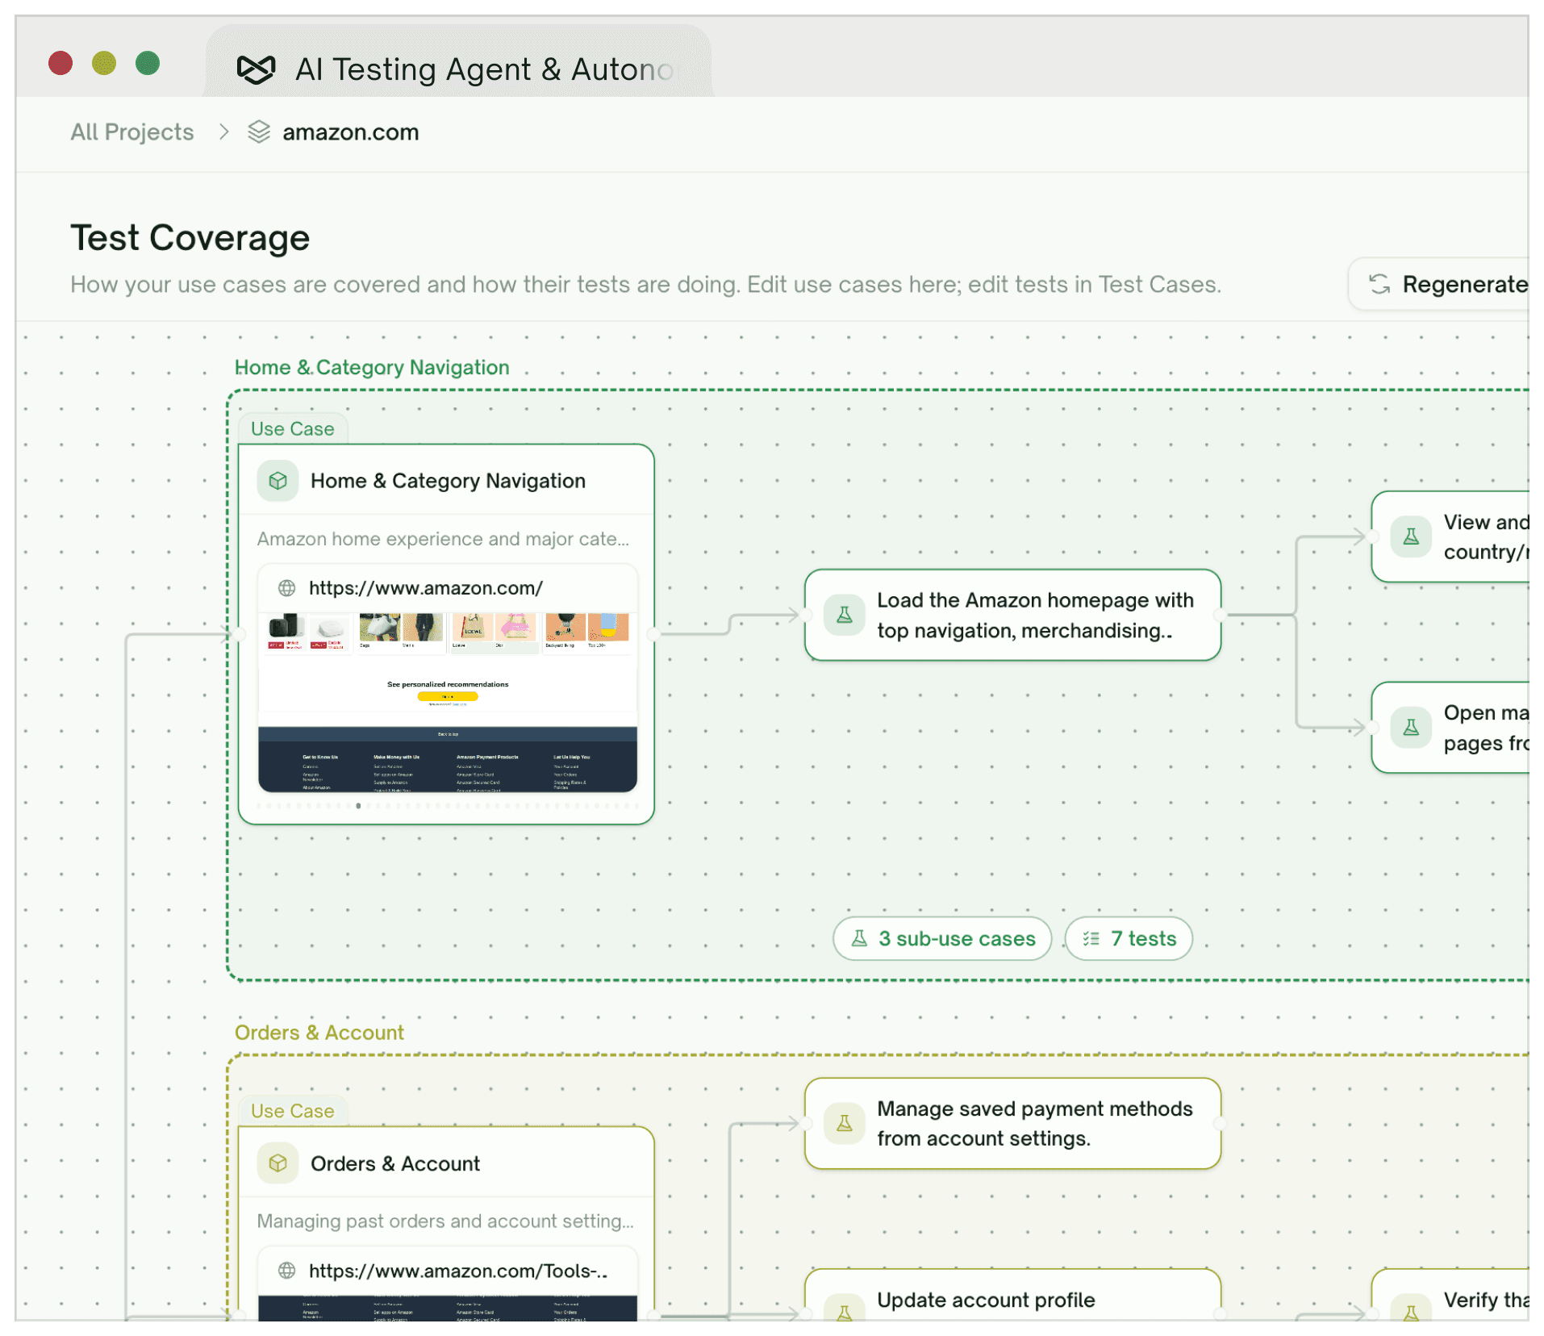Click globe icon next to amazon.com/Tools URL
The height and width of the screenshot is (1336, 1544).
point(286,1271)
